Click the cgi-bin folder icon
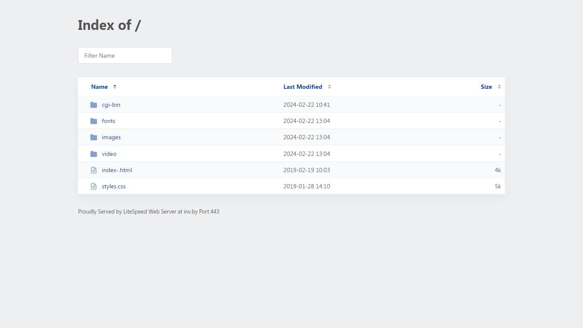Screen dimensions: 583x328 pos(94,105)
